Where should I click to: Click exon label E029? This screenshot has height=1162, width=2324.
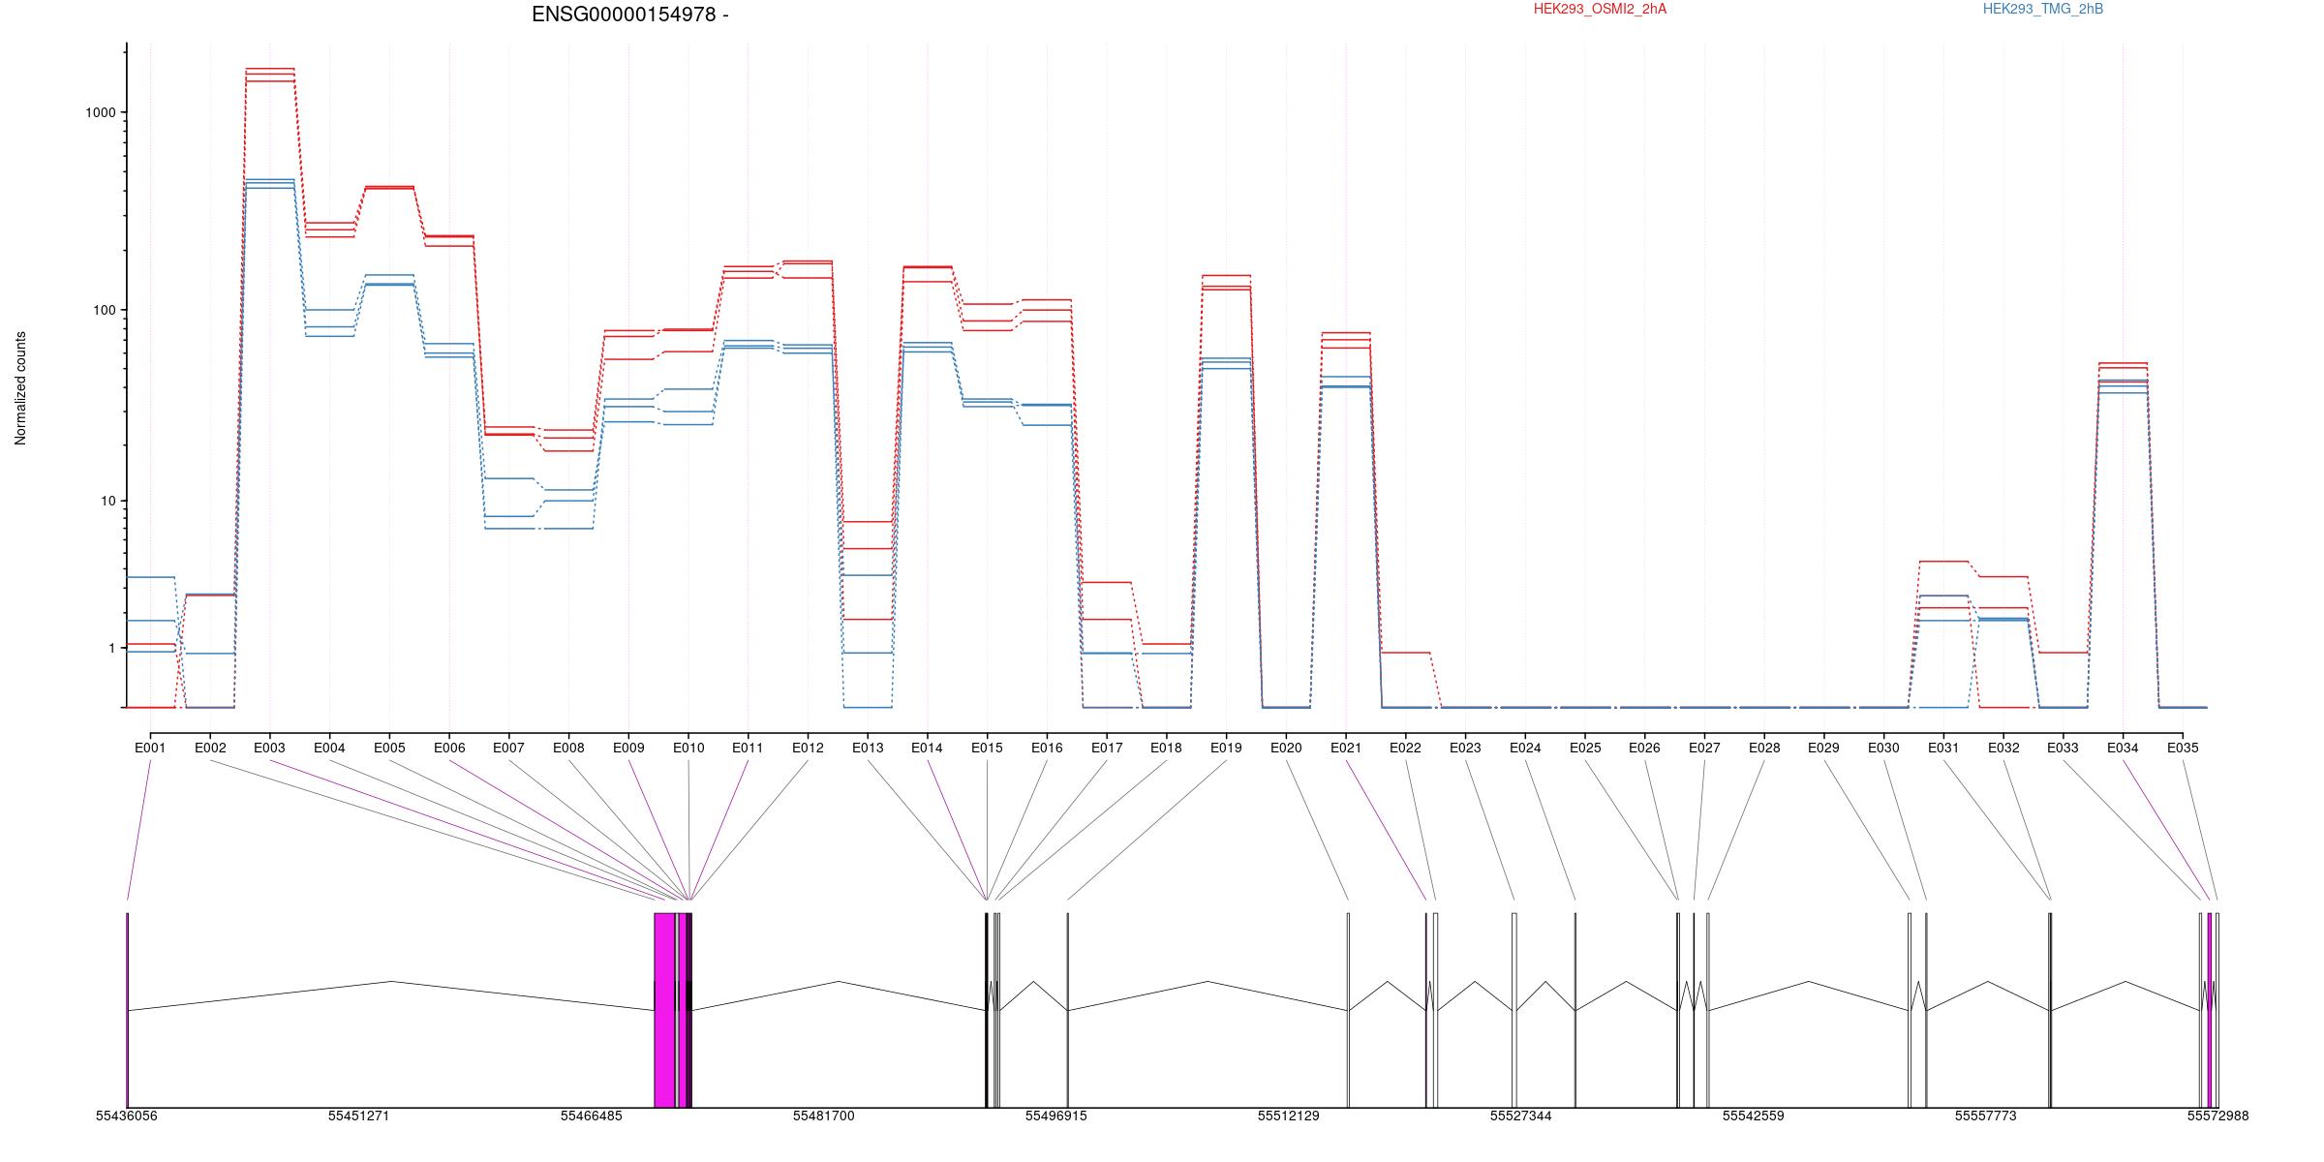coord(1823,748)
